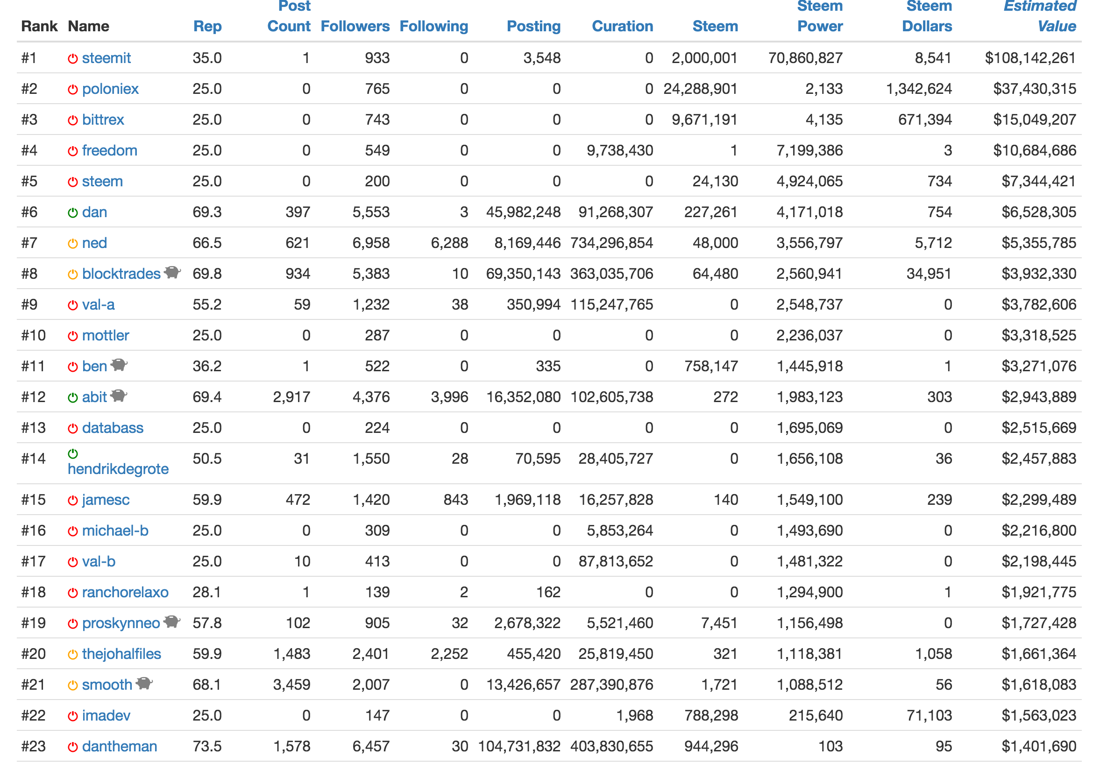Sort table by Curation header

623,26
